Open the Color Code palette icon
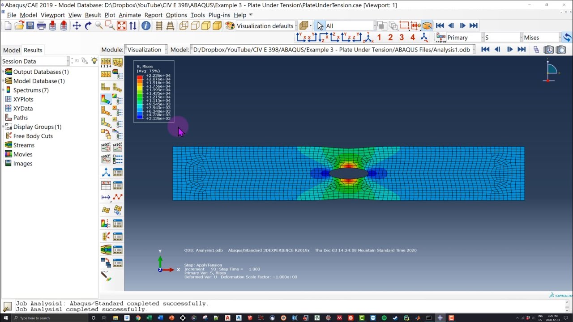 (230, 26)
